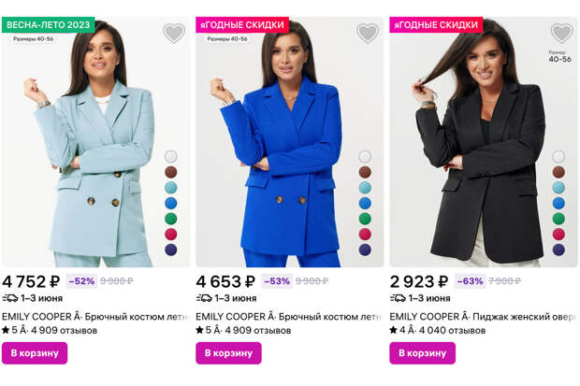Image resolution: width=580 pixels, height=386 pixels.
Task: Click delivery truck icon under 4 752 ₽
Action: pos(10,298)
